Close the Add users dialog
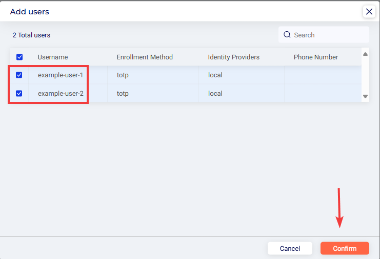 click(369, 11)
